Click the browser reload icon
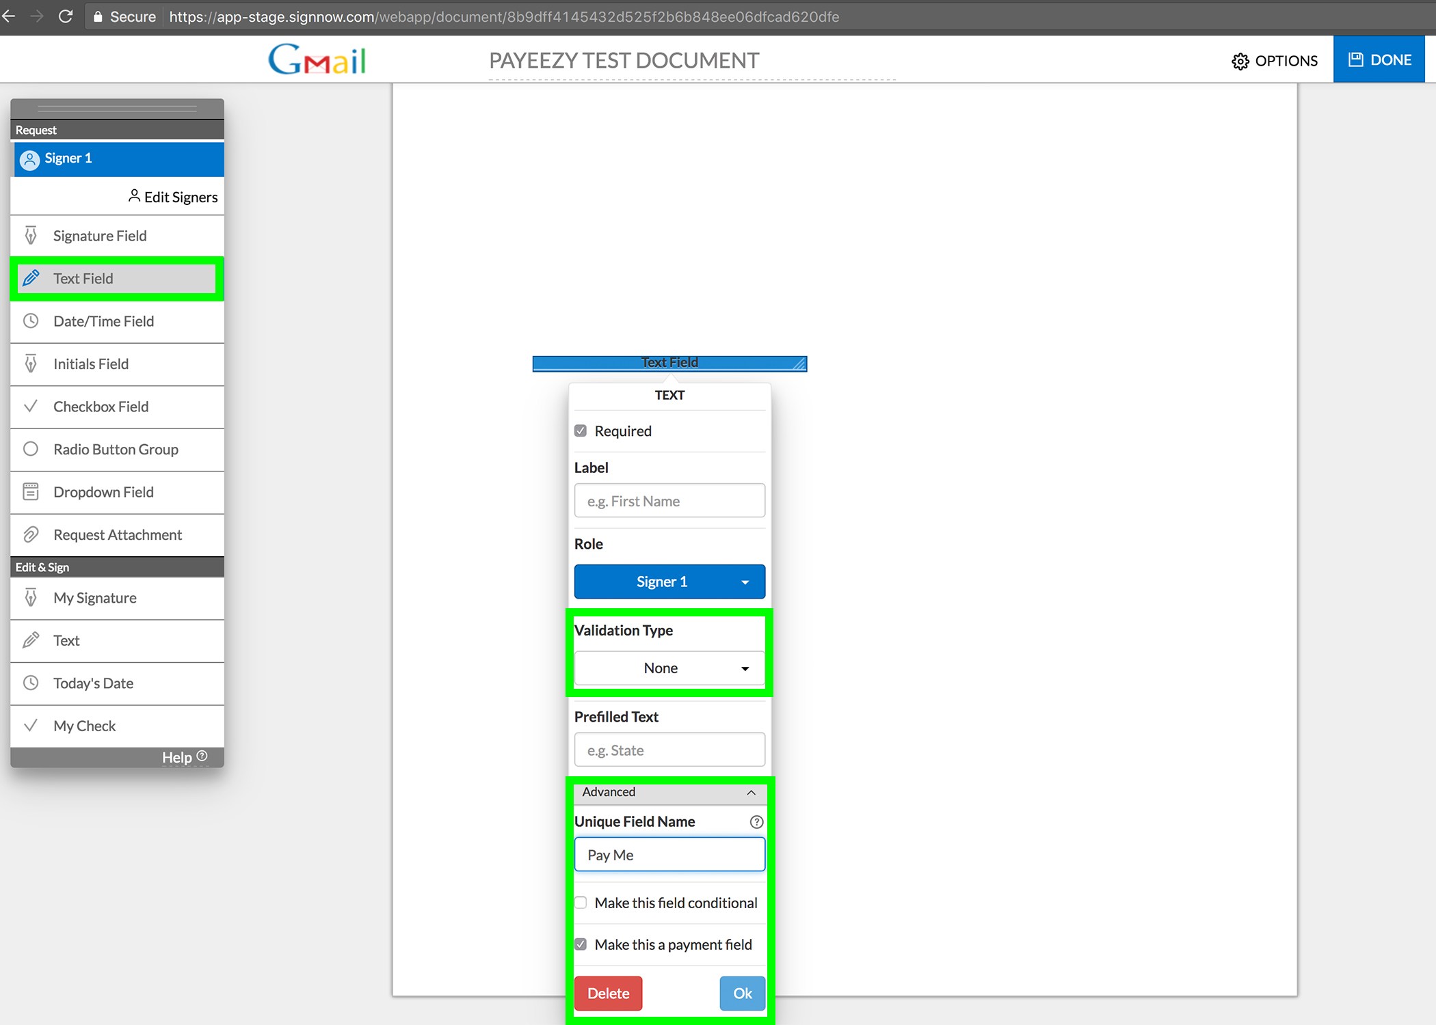 pos(66,16)
